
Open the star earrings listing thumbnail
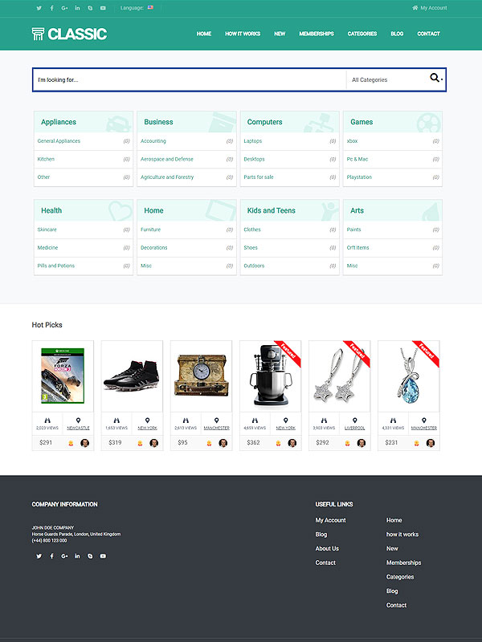(x=339, y=376)
